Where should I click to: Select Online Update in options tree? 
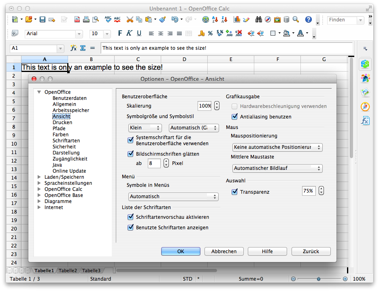69,171
